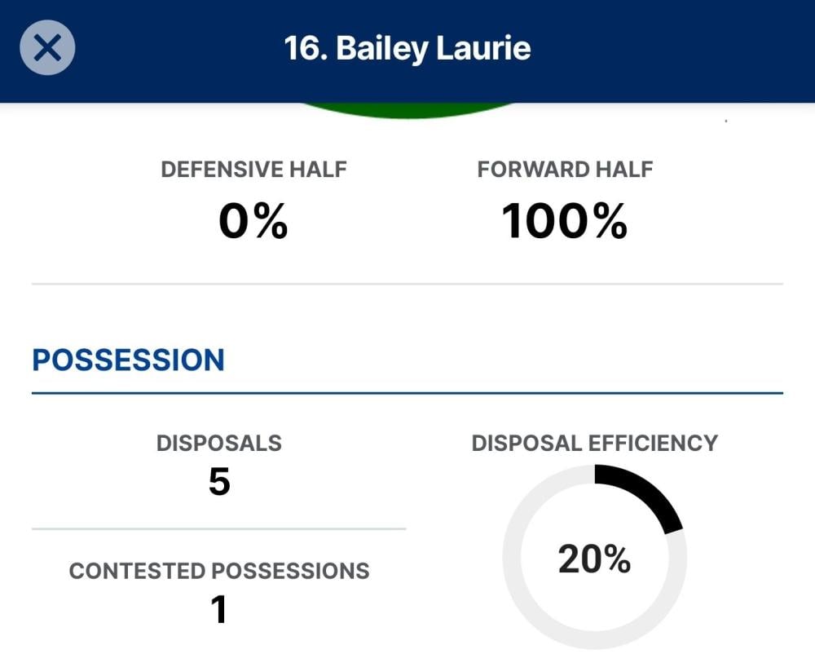Tap the 100% forward half value
This screenshot has width=815, height=654.
(565, 221)
